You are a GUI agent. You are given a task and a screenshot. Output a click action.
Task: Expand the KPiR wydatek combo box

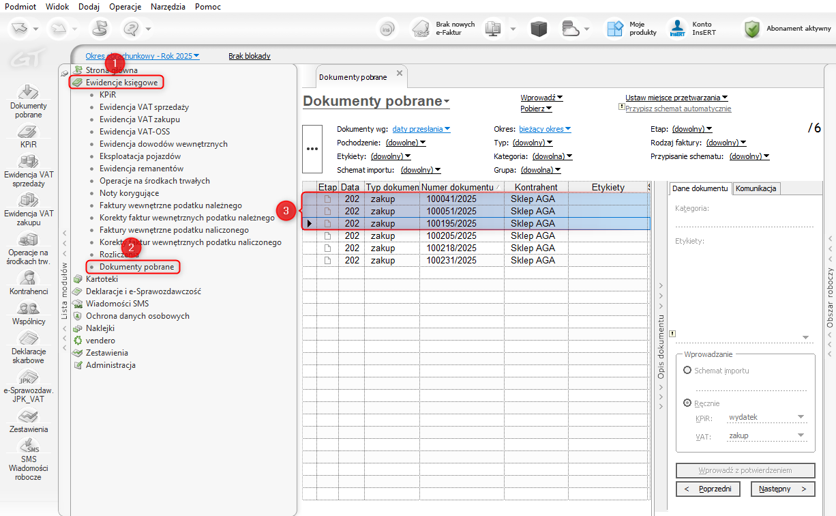tap(801, 418)
